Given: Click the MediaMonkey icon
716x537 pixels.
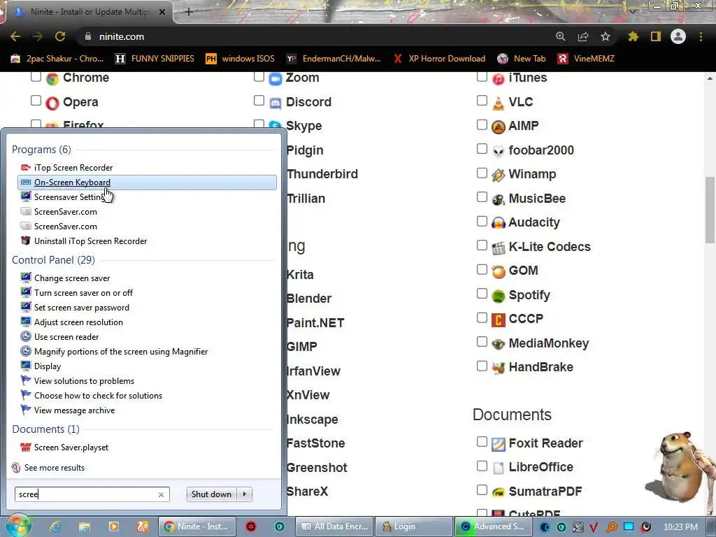Looking at the screenshot, I should (x=498, y=344).
